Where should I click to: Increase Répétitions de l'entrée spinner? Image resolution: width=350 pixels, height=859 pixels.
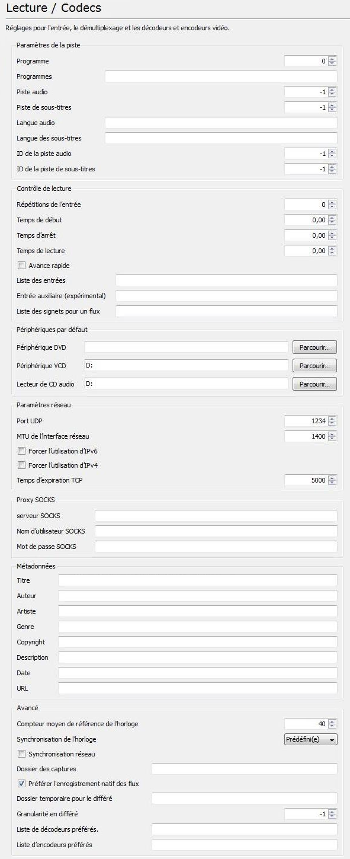(332, 202)
